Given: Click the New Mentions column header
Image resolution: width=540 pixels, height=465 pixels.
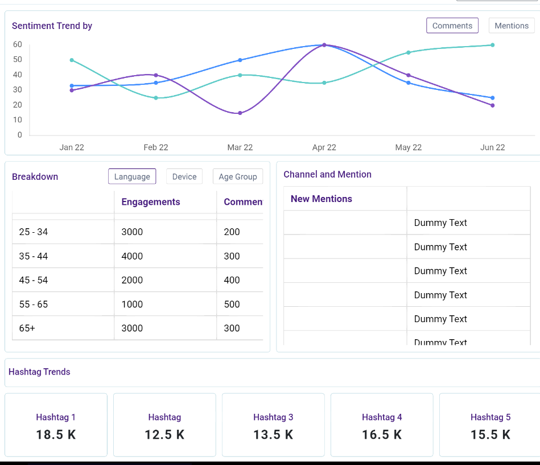Looking at the screenshot, I should pyautogui.click(x=321, y=199).
